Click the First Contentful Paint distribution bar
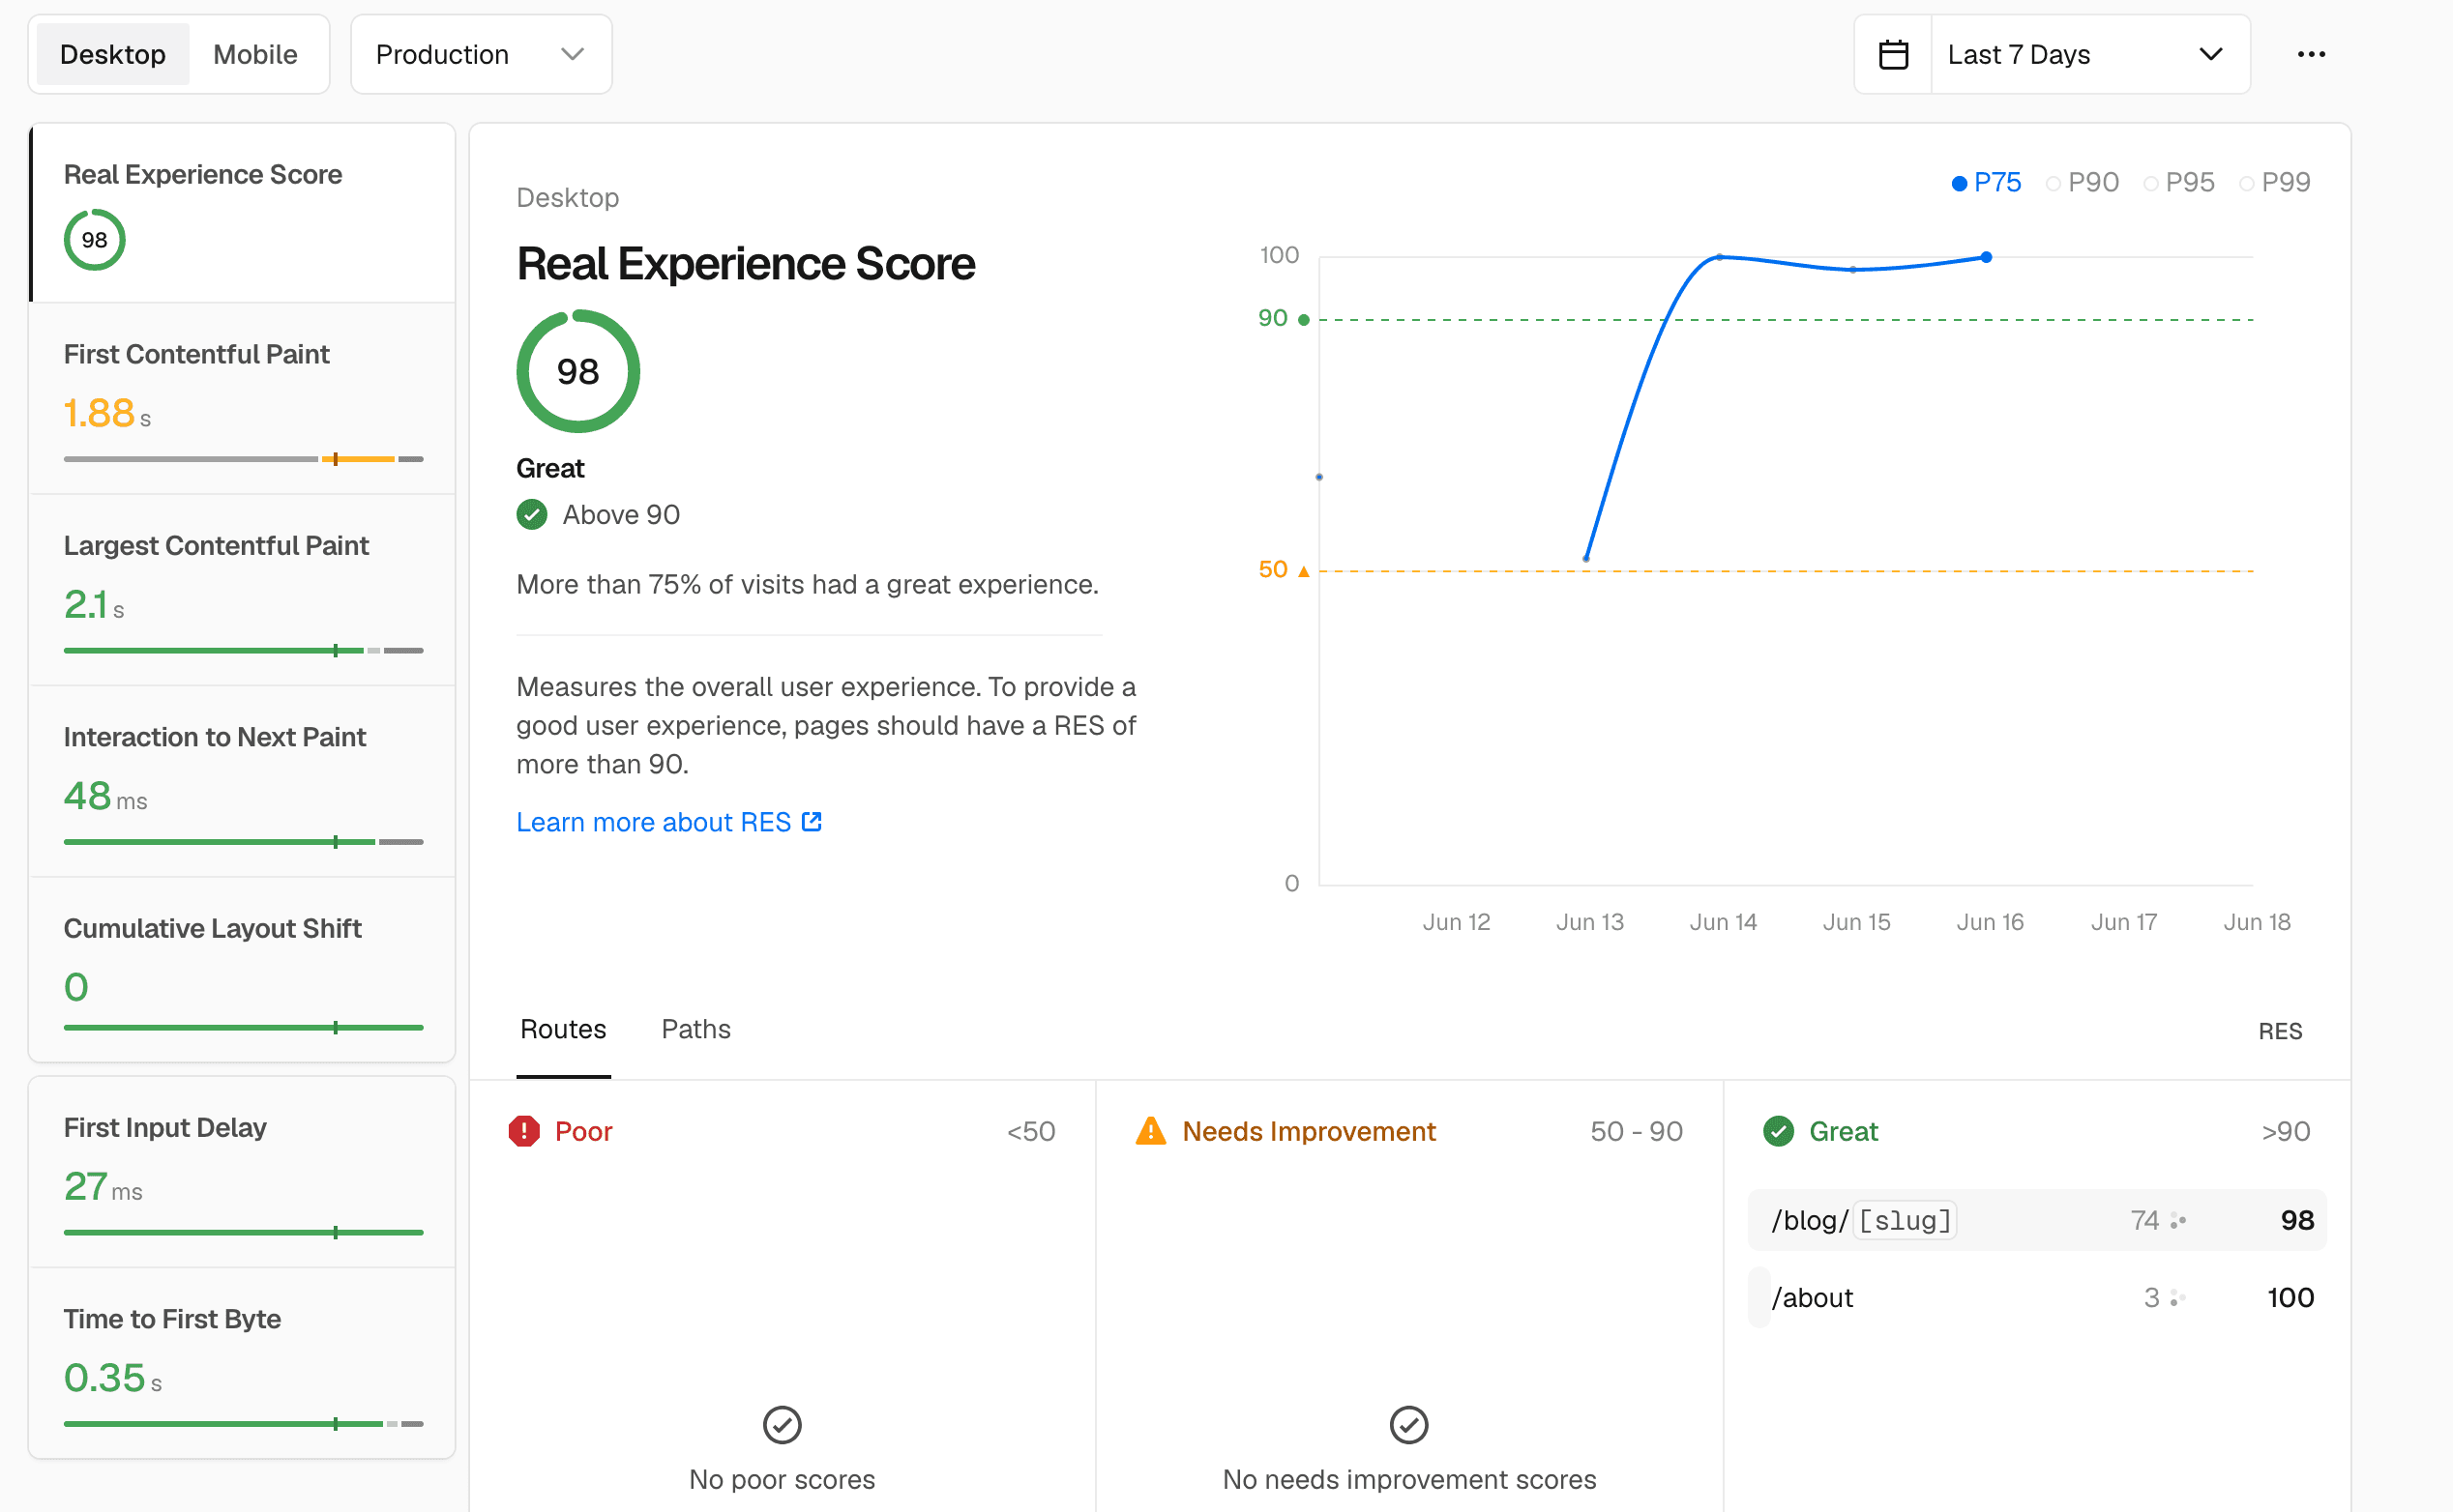 click(x=243, y=459)
